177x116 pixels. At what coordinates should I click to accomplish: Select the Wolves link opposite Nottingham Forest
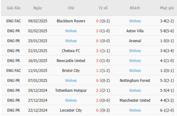pyautogui.click(x=71, y=81)
